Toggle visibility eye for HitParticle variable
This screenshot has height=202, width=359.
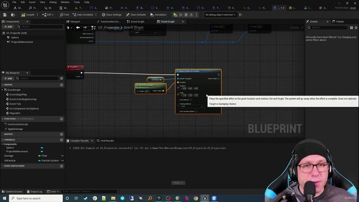click(62, 161)
